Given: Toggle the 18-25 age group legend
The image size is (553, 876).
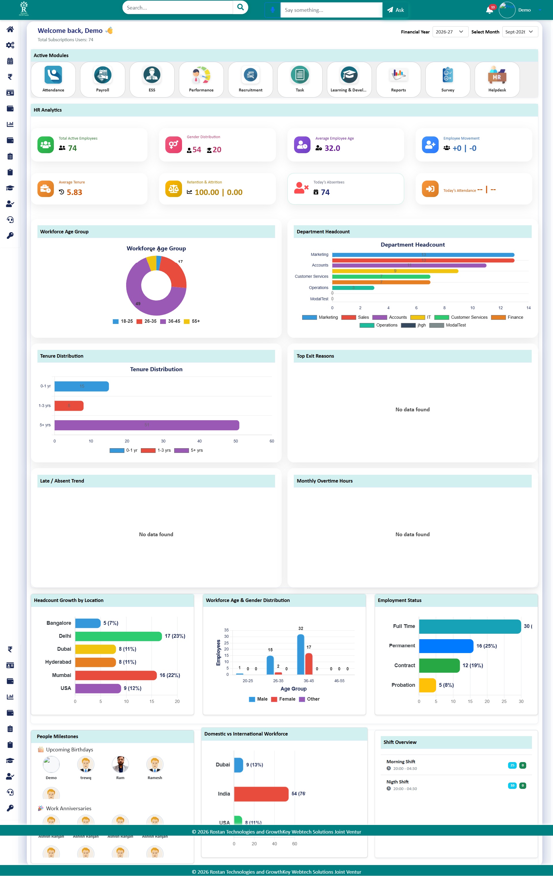Looking at the screenshot, I should pyautogui.click(x=123, y=321).
